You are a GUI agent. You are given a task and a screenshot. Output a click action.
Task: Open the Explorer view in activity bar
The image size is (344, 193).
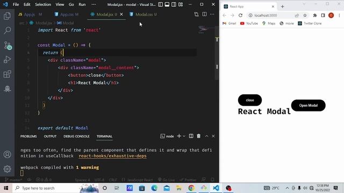pyautogui.click(x=7, y=16)
